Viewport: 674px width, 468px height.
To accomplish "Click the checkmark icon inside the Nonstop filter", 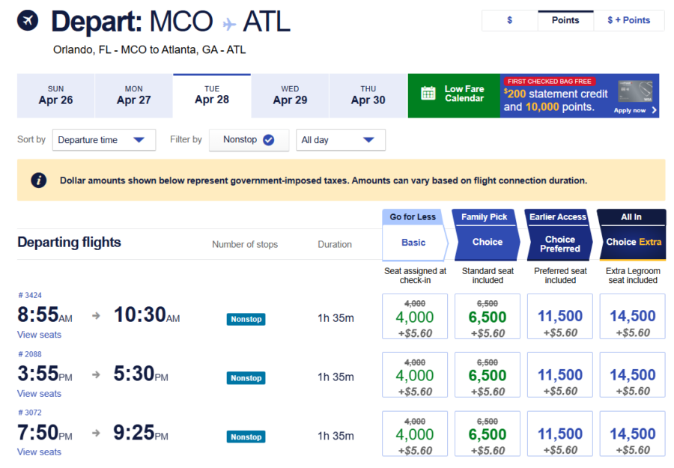I will (270, 140).
